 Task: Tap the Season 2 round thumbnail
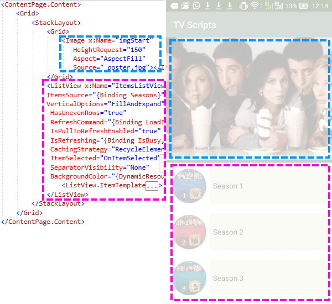189,232
